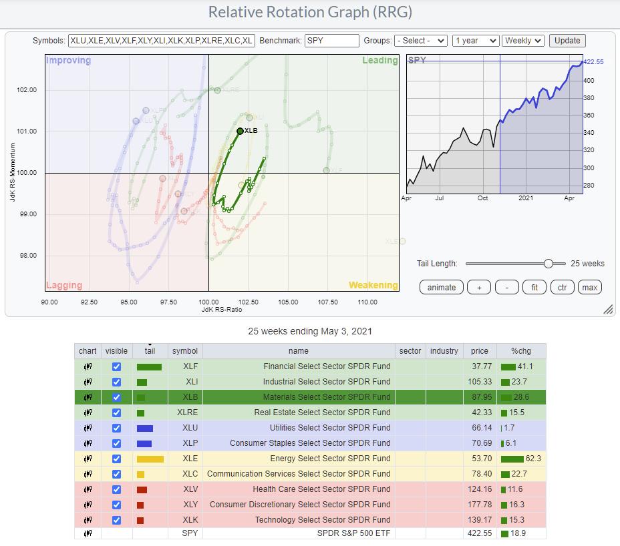Image resolution: width=620 pixels, height=546 pixels.
Task: Open chart icon for XLE Energy row
Action: click(x=88, y=459)
